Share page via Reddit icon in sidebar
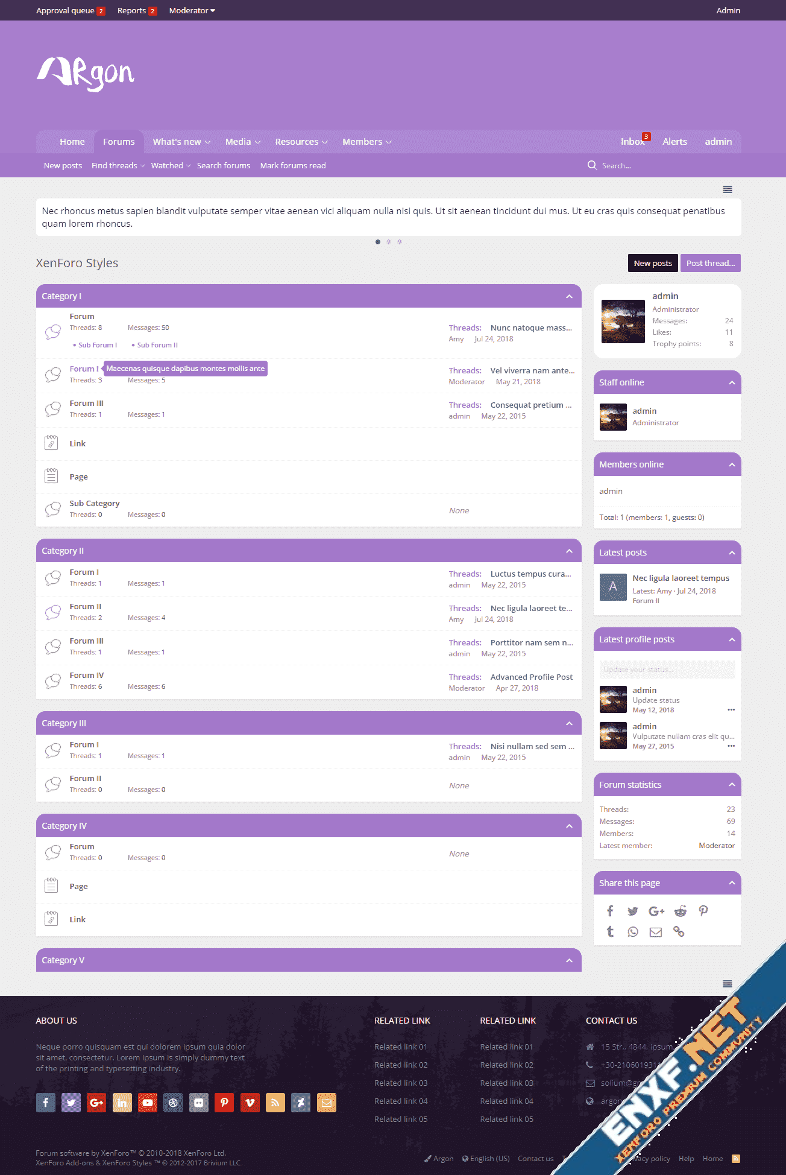The image size is (786, 1175). [x=680, y=911]
